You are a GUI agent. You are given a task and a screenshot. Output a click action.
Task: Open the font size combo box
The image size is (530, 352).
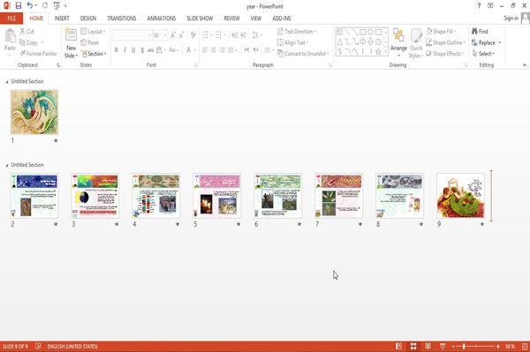[160, 34]
